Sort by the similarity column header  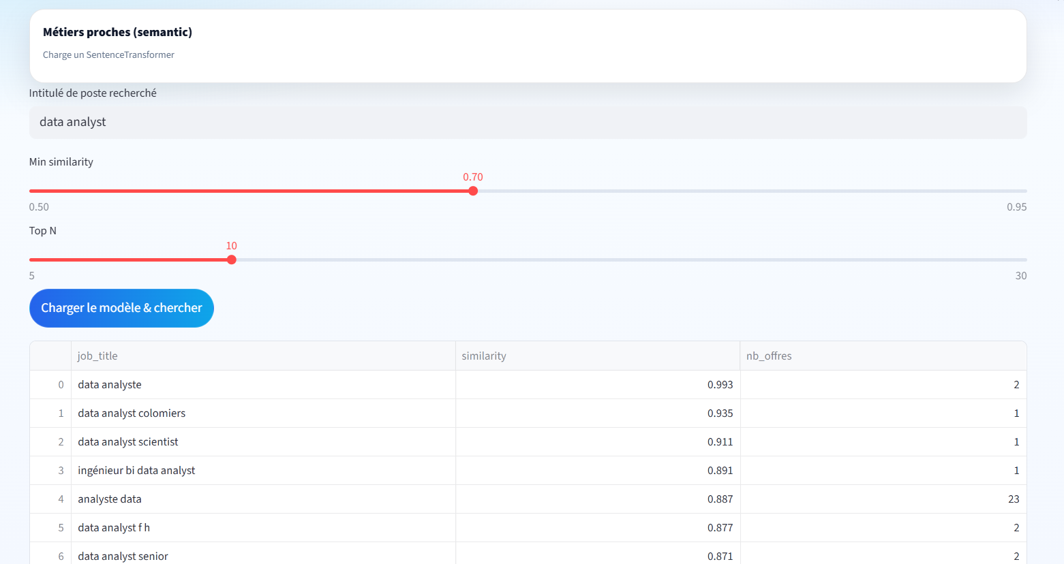pos(597,356)
